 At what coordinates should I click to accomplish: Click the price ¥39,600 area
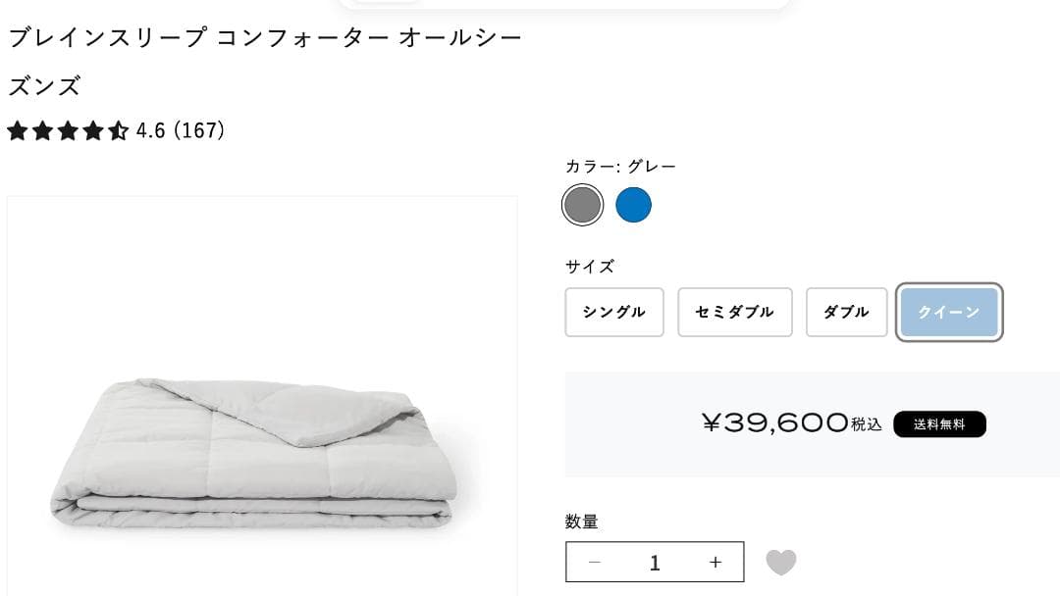coord(775,422)
